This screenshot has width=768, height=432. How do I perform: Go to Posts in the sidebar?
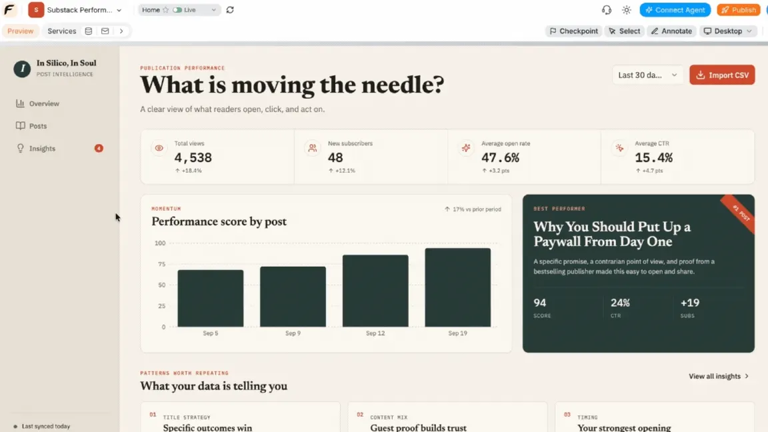(x=38, y=126)
